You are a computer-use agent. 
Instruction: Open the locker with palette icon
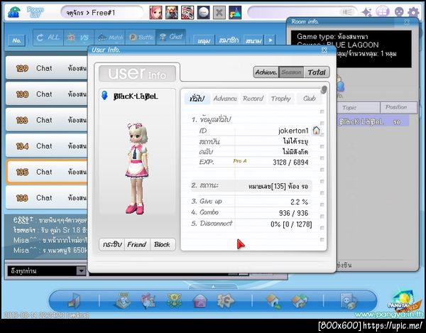[x=349, y=301]
